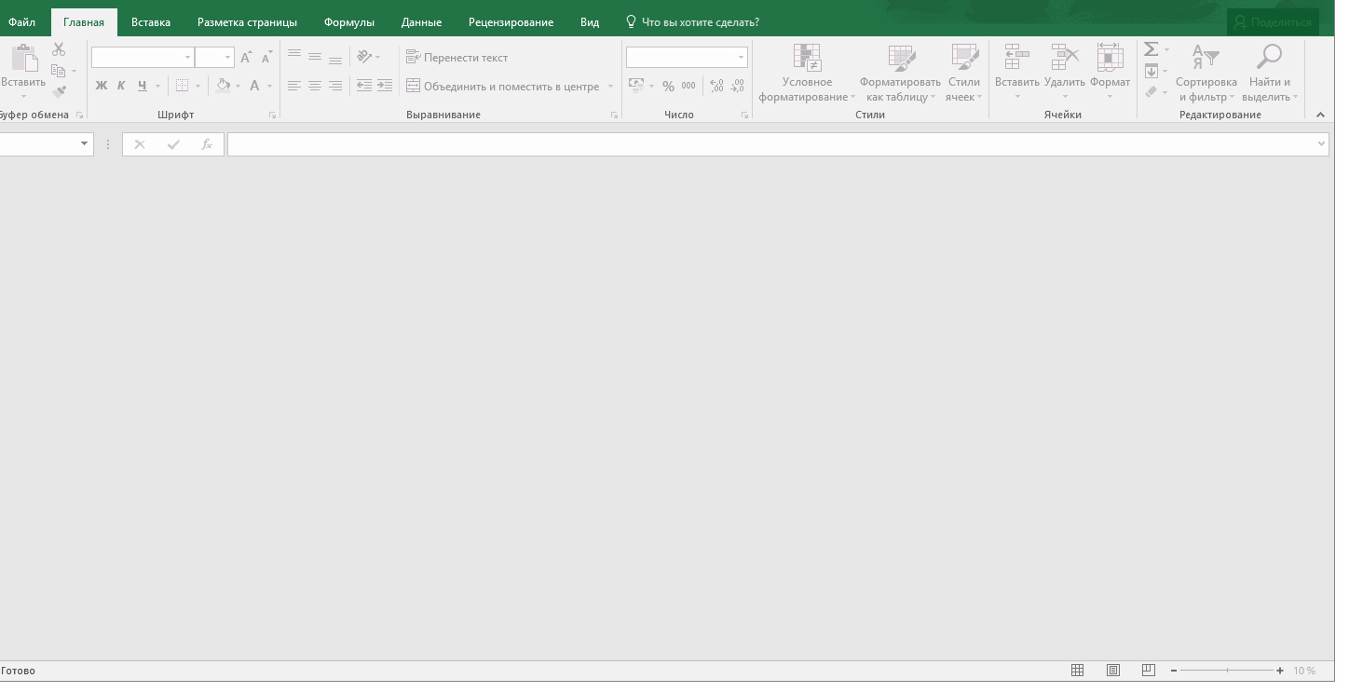Screen dimensions: 1349x692
Task: Align text to the middle vertically
Action: (315, 56)
